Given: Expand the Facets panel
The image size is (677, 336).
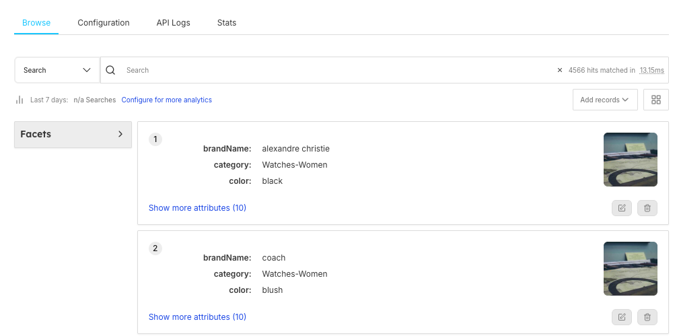Looking at the screenshot, I should click(x=73, y=134).
